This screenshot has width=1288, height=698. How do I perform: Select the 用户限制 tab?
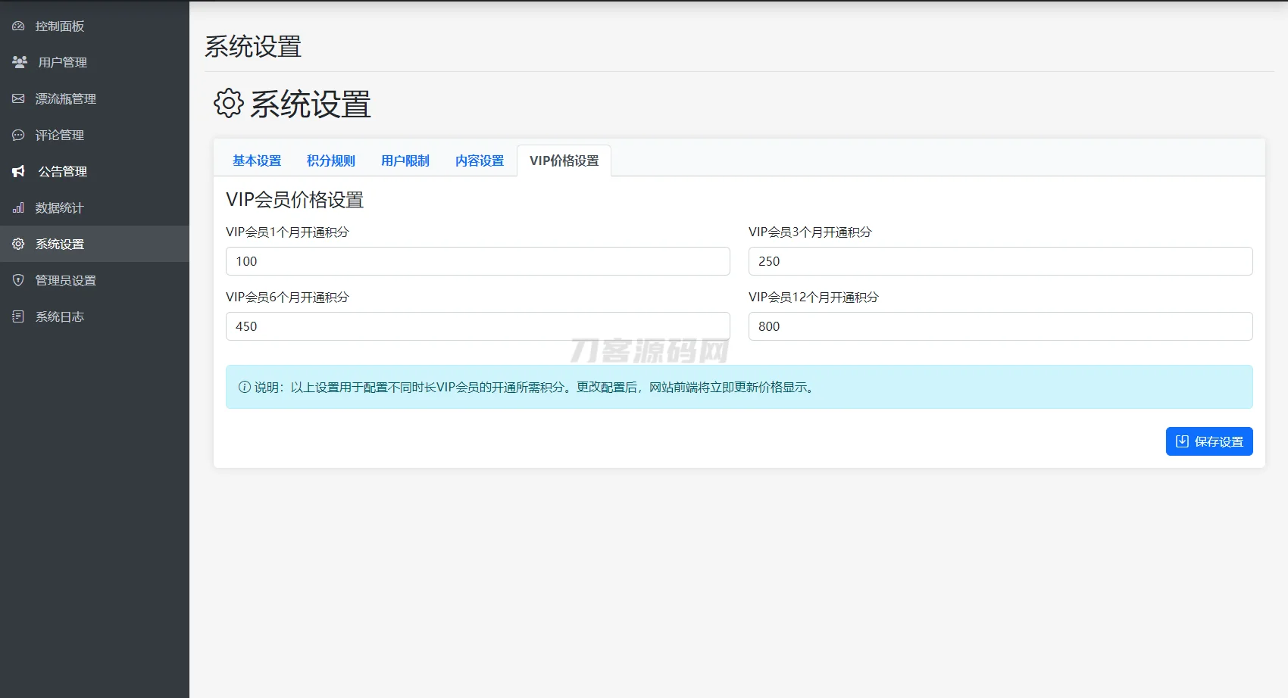coord(405,160)
